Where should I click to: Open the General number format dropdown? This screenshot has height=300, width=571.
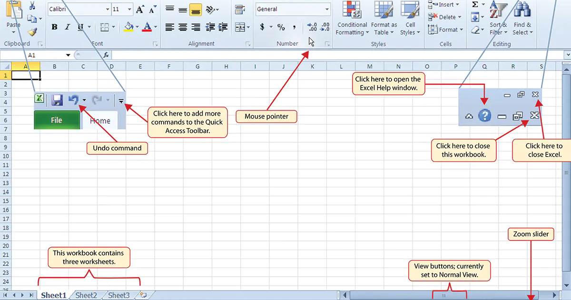[327, 9]
